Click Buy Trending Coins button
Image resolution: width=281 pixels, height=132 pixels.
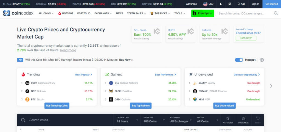(57, 106)
